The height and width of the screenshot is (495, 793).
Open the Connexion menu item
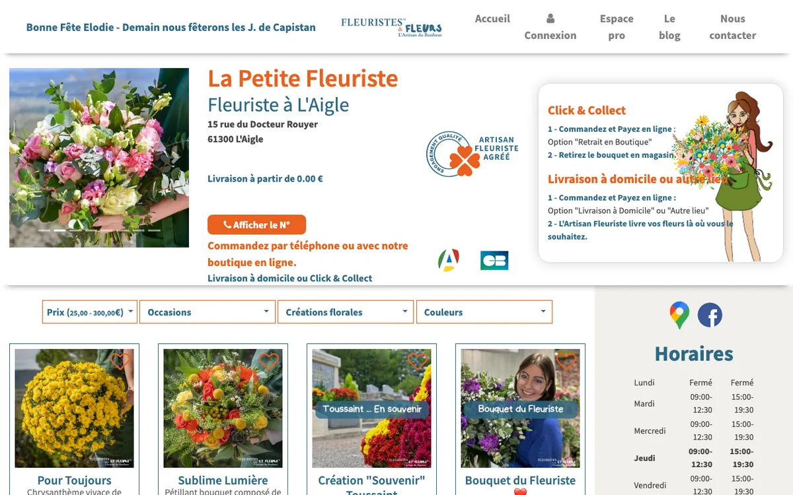pyautogui.click(x=550, y=35)
